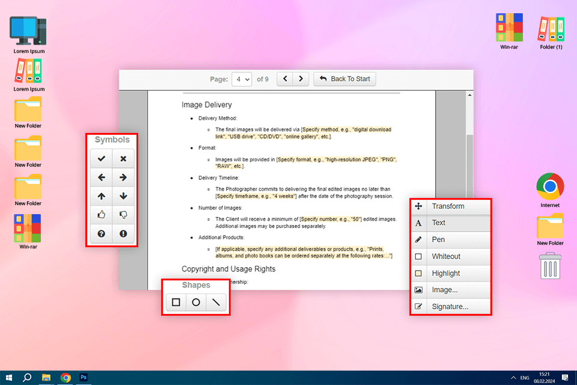Pick the question mark symbol
Screen dimensions: 577x385
coord(102,233)
